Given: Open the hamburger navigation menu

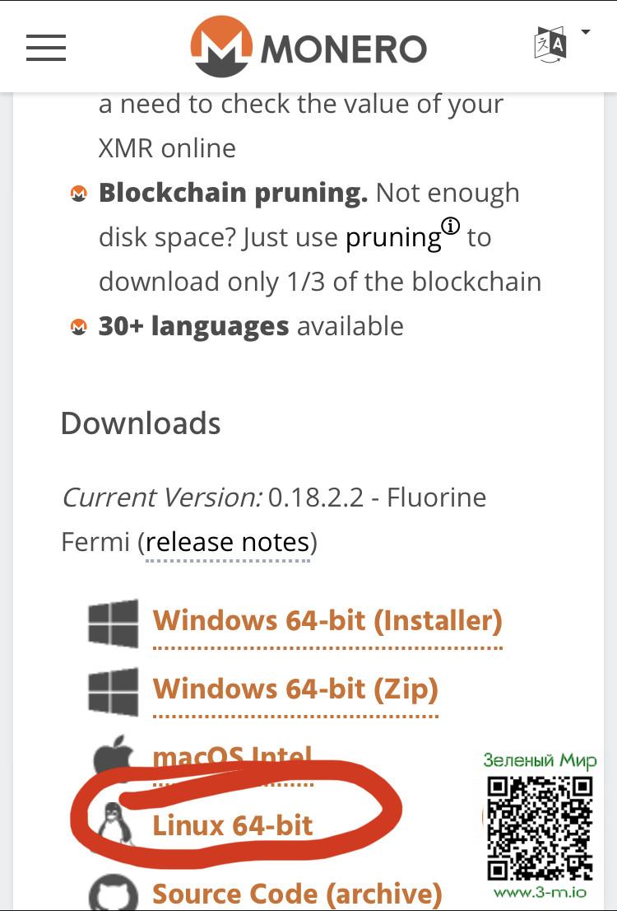Looking at the screenshot, I should tap(46, 47).
